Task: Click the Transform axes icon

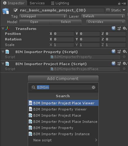Action: (7, 29)
